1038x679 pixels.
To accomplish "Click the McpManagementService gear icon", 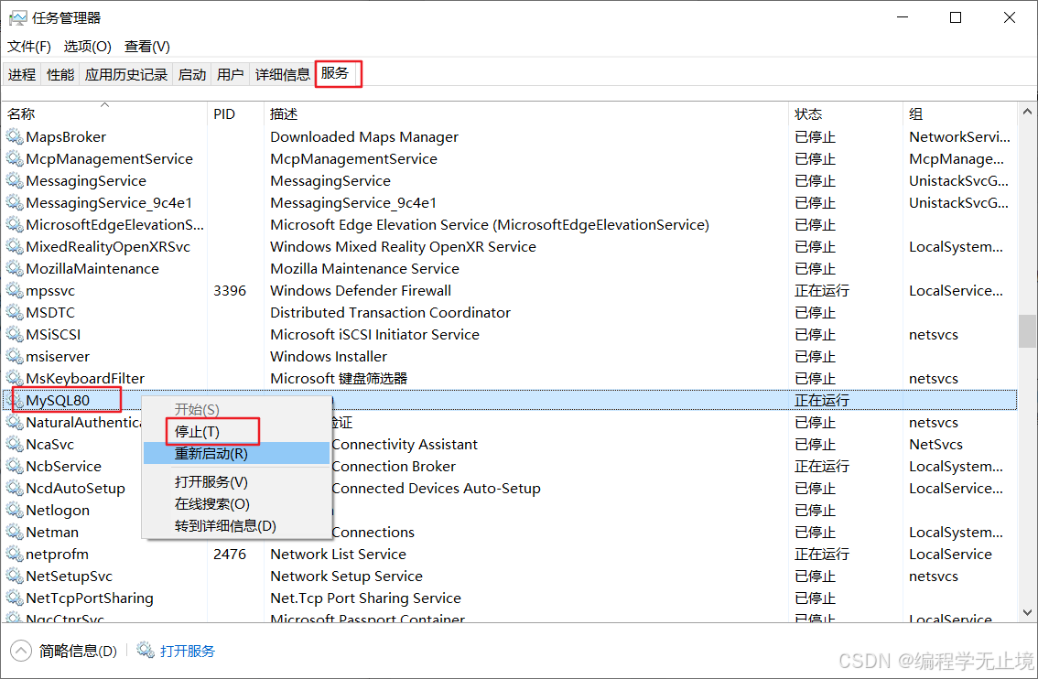I will coord(15,159).
